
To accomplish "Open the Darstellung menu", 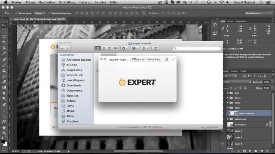I will pyautogui.click(x=67, y=2).
